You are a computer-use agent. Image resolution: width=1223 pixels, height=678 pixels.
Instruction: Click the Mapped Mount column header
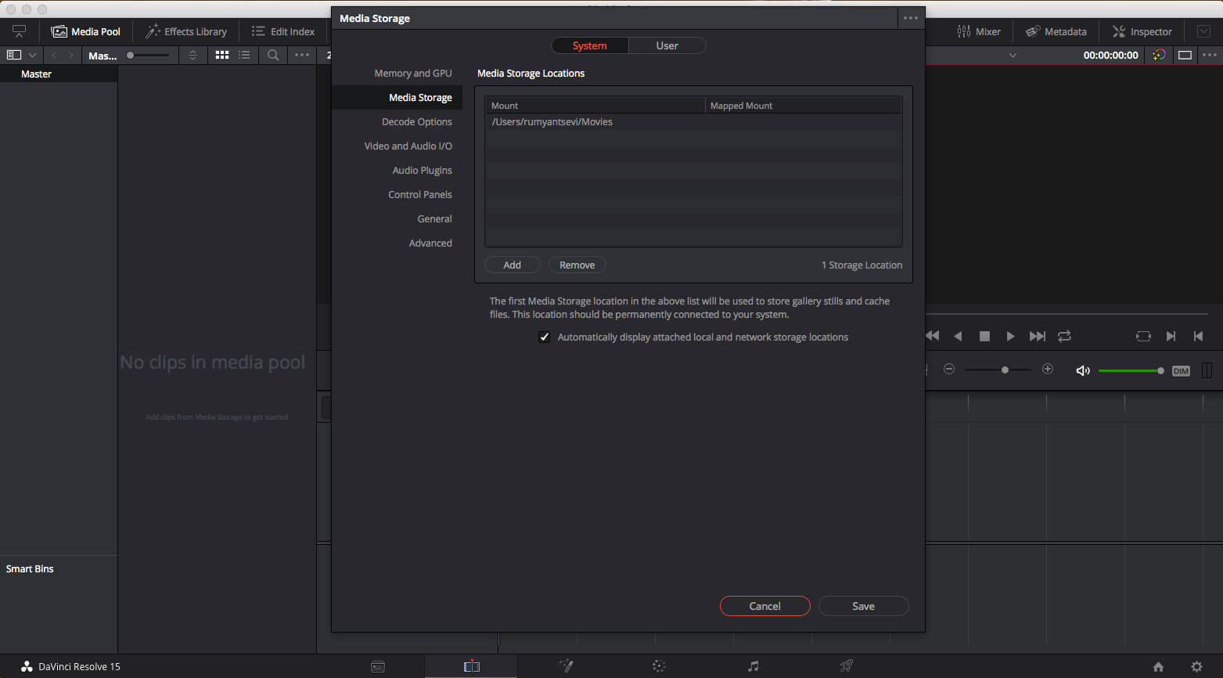(804, 105)
